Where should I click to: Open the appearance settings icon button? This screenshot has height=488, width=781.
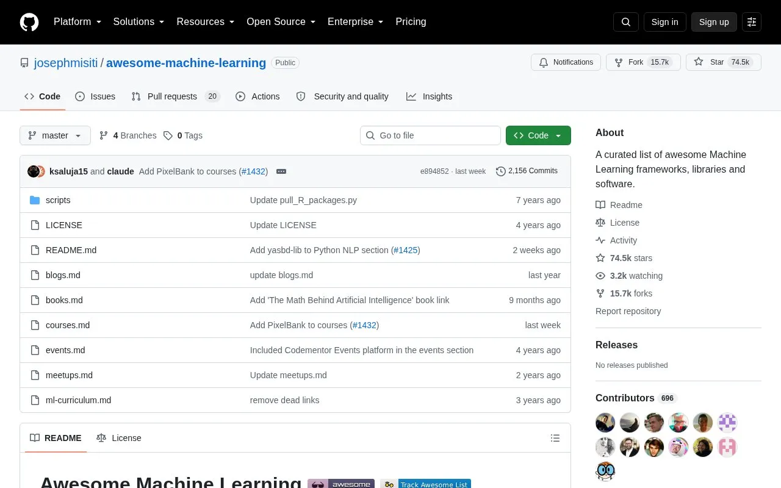point(752,22)
